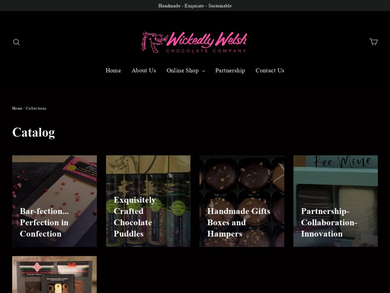Open Partnership-Collaboration-Innovation collection tile
The image size is (390, 293).
336,201
